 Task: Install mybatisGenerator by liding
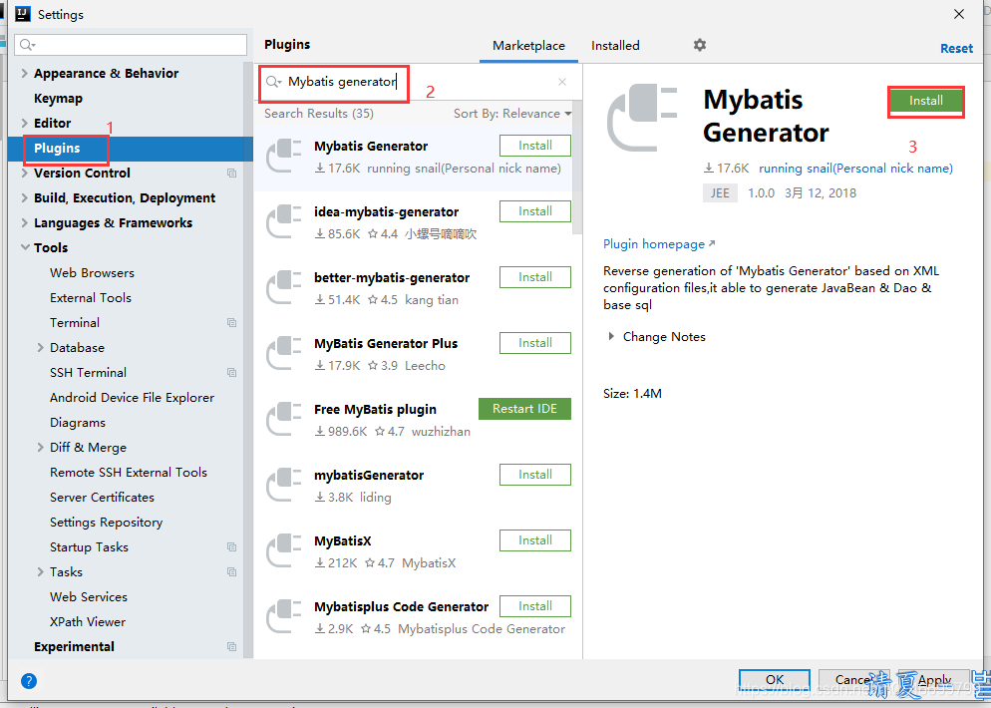tap(534, 474)
